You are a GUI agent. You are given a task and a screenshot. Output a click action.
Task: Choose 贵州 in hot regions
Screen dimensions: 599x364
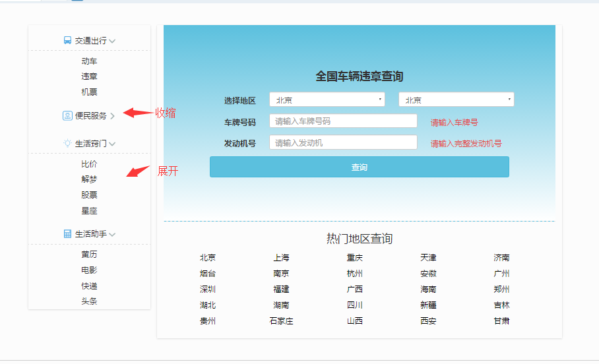point(208,321)
